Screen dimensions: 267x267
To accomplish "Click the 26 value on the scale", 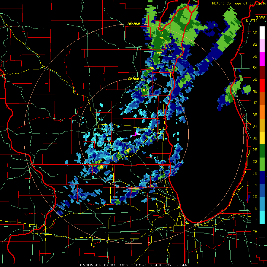I will click(x=255, y=150).
